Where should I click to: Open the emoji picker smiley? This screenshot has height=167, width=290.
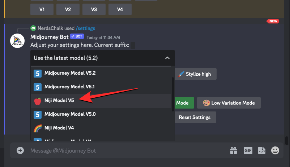[x=275, y=150]
